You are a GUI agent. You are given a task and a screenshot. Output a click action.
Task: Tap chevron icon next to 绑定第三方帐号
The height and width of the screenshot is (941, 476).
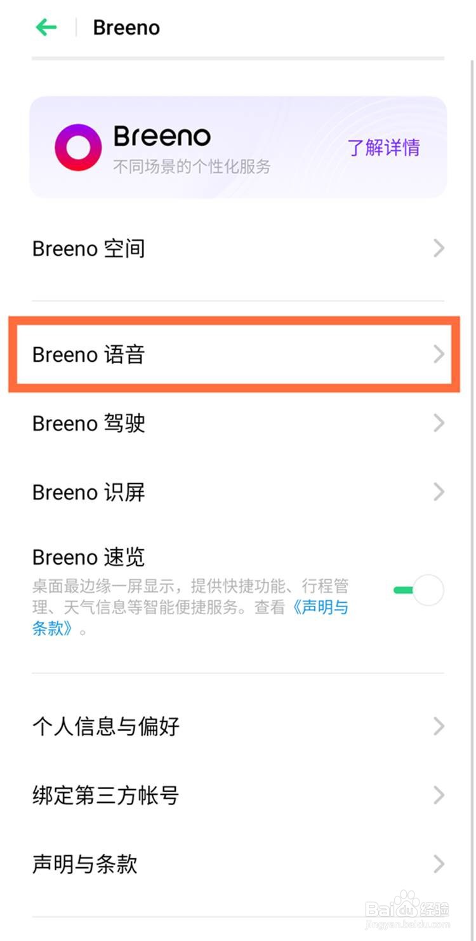439,795
